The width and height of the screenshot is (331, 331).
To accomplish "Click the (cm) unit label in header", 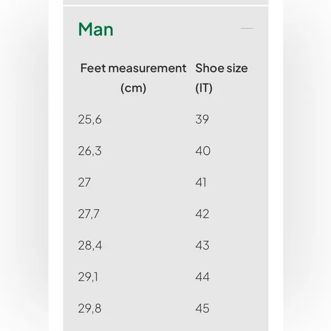I will [x=133, y=88].
